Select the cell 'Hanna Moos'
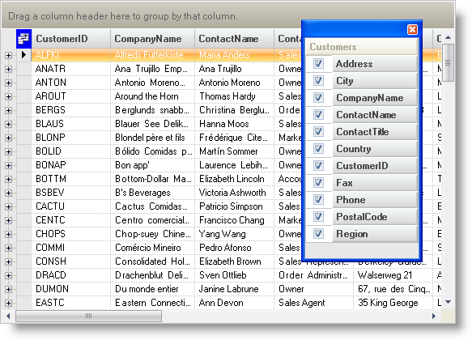The width and height of the screenshot is (472, 340). pos(234,124)
